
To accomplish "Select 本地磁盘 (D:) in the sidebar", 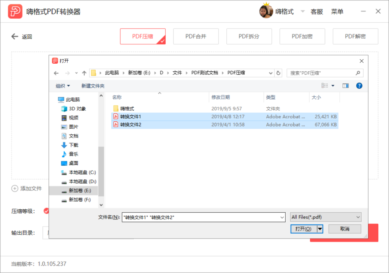I will [78, 182].
